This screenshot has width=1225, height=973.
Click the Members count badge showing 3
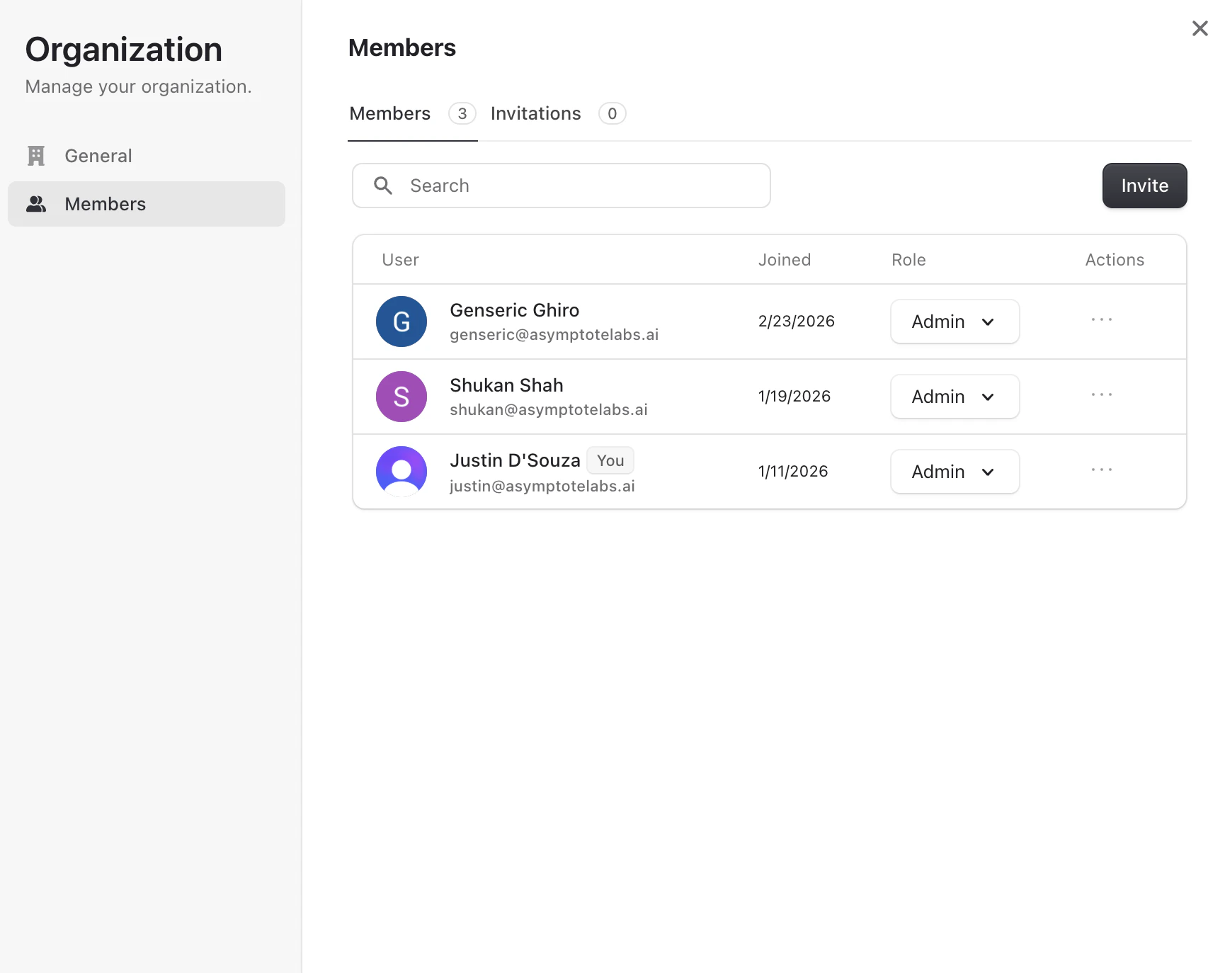(462, 113)
